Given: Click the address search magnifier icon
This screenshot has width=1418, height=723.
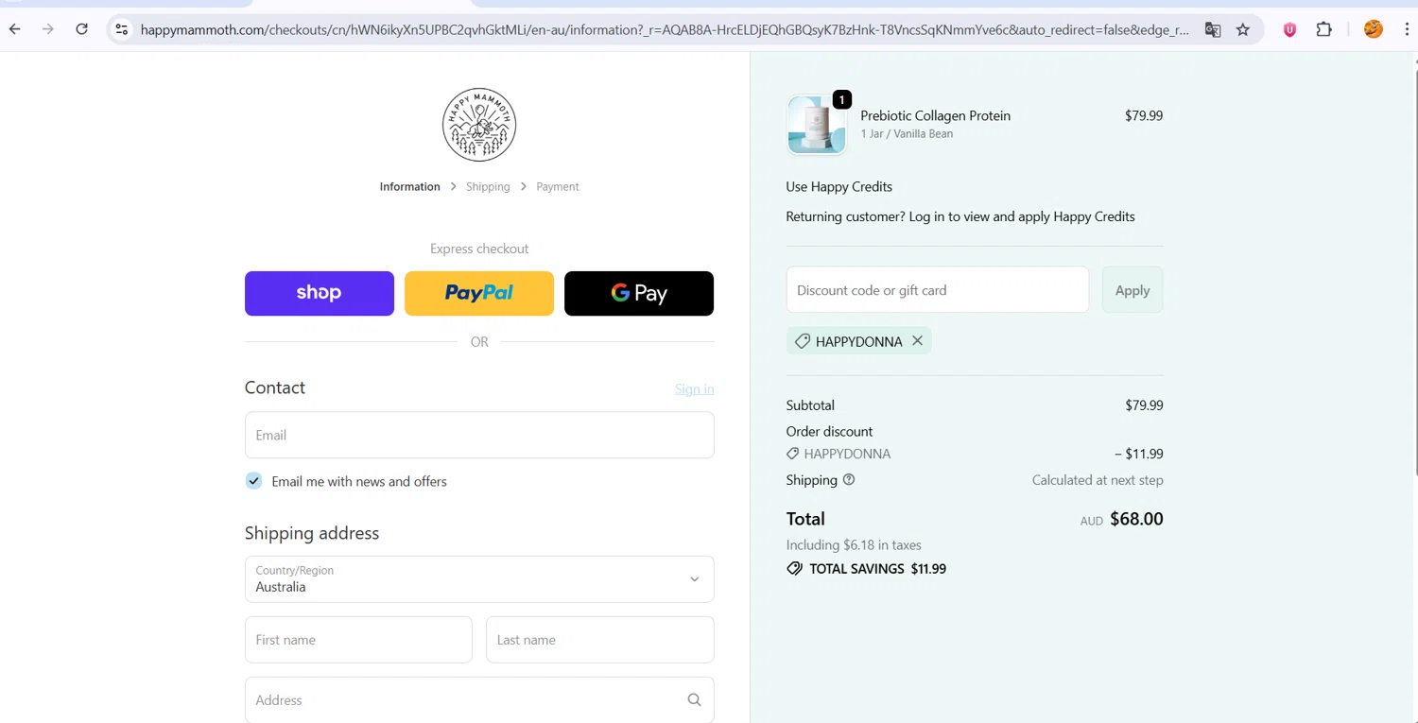Looking at the screenshot, I should click(x=694, y=699).
